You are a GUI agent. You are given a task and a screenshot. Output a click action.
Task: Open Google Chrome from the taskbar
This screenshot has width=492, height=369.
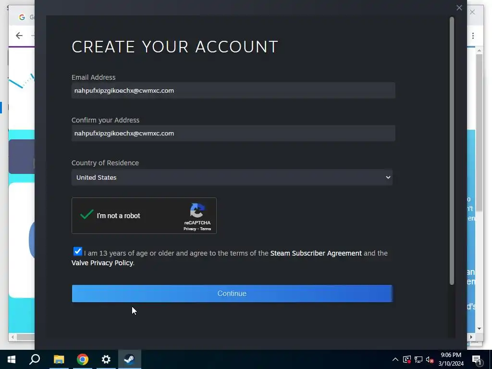83,359
